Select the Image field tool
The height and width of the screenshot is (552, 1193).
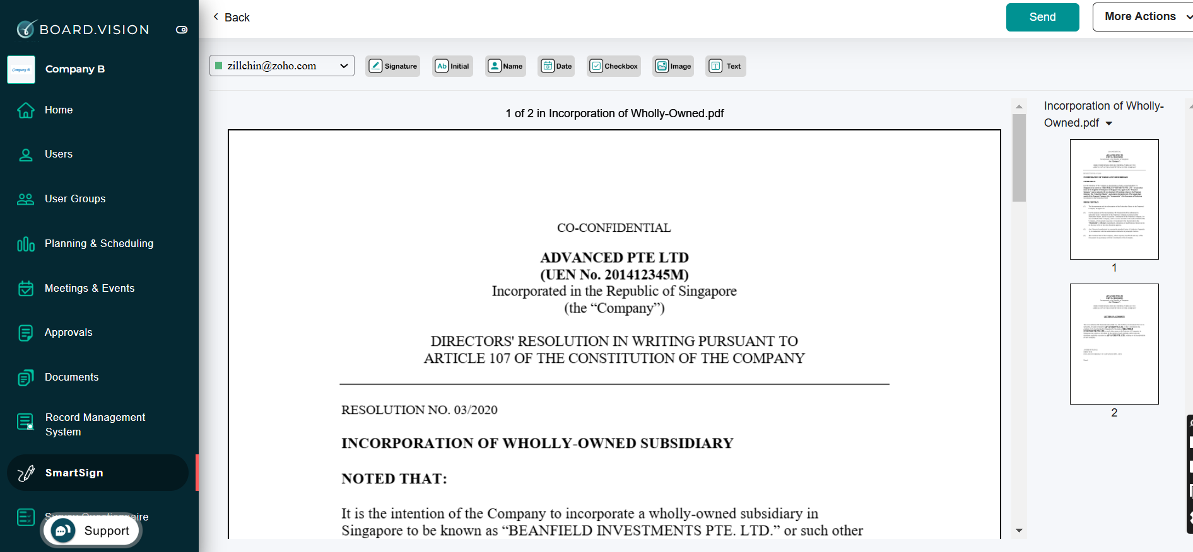click(x=673, y=66)
